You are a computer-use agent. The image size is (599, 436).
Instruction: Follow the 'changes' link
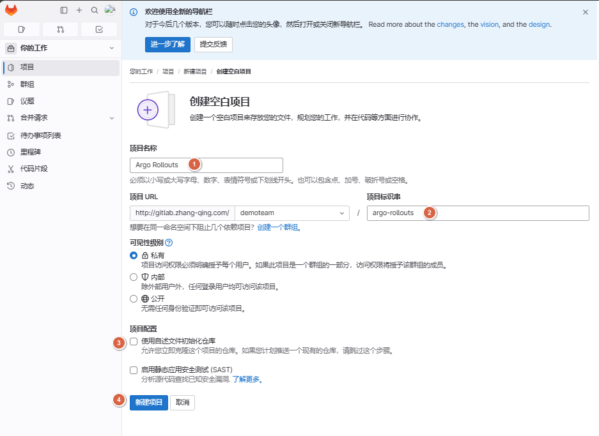click(451, 24)
